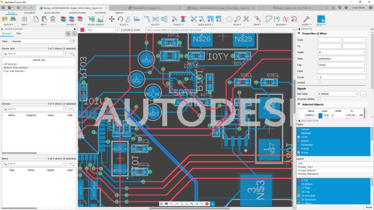Select the Ripup tool icon
Image resolution: width=374 pixels, height=210 pixels.
[x=257, y=19]
